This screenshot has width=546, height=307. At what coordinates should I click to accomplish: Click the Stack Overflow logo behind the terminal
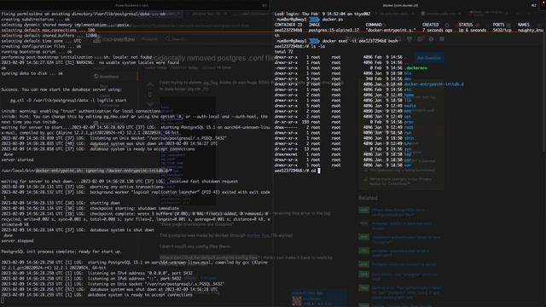pyautogui.click(x=114, y=39)
